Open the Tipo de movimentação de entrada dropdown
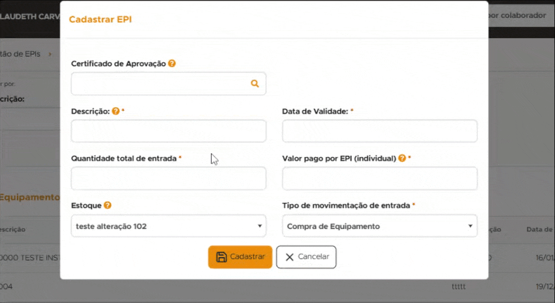 pyautogui.click(x=380, y=226)
